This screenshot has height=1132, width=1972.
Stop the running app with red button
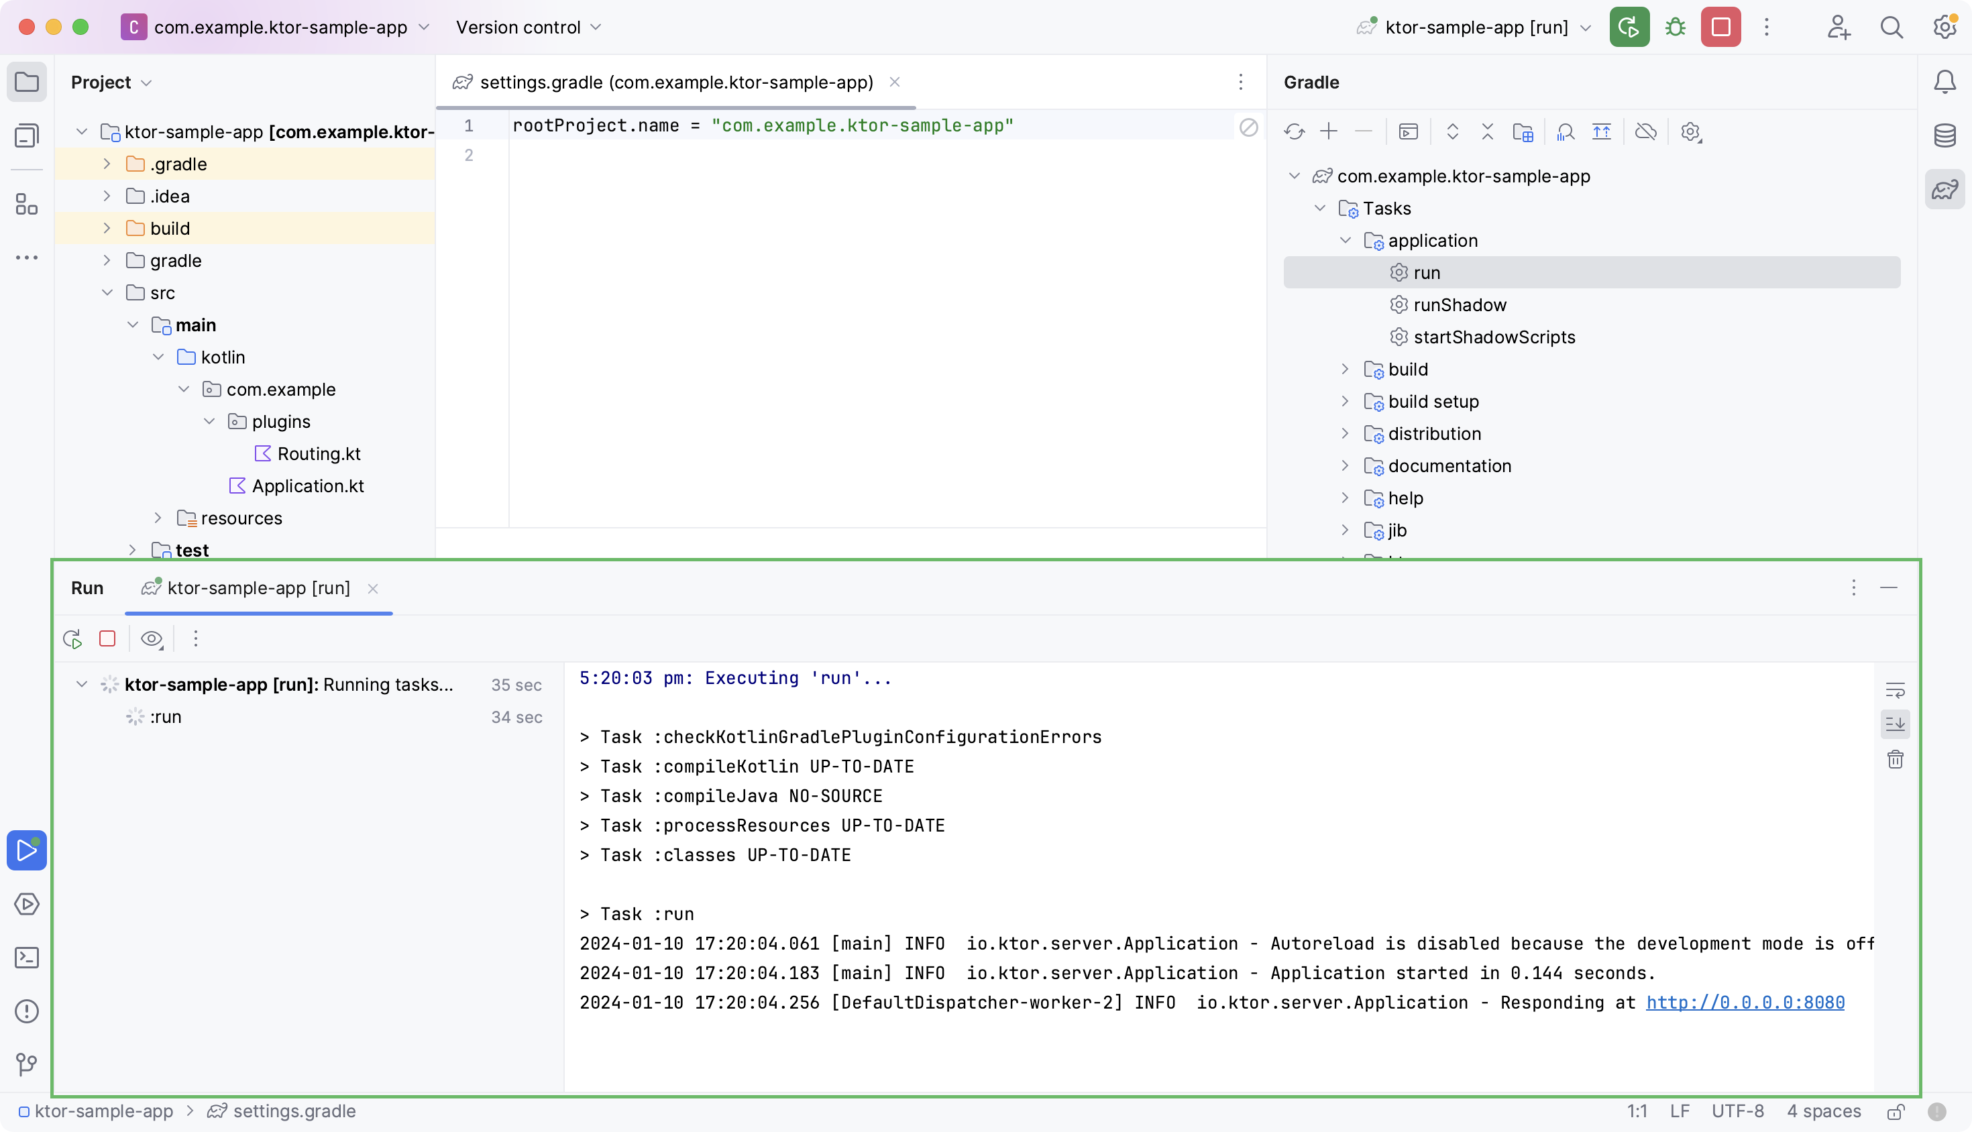1721,27
